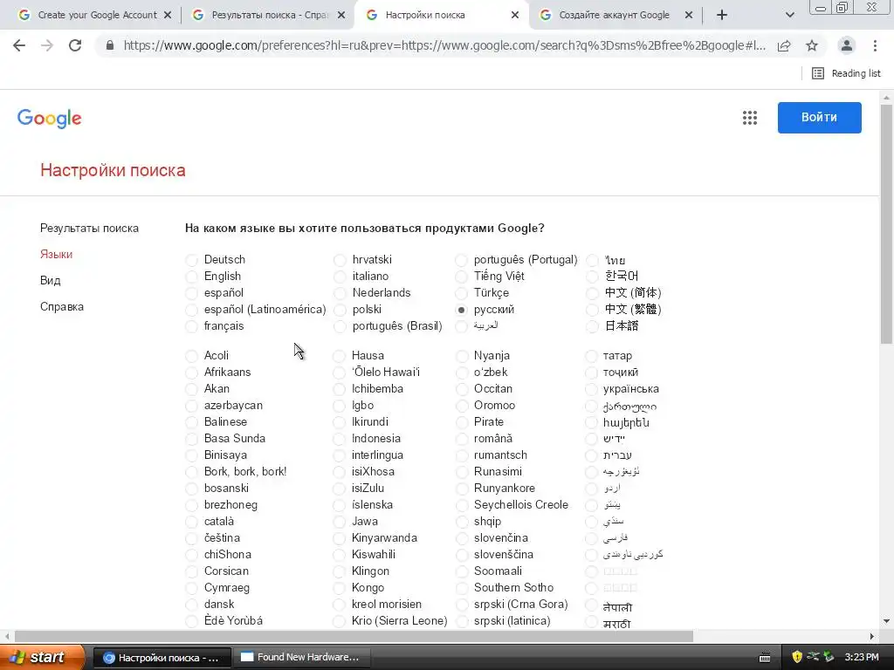Close the Create your Google Account tab
The width and height of the screenshot is (894, 670).
pyautogui.click(x=168, y=16)
